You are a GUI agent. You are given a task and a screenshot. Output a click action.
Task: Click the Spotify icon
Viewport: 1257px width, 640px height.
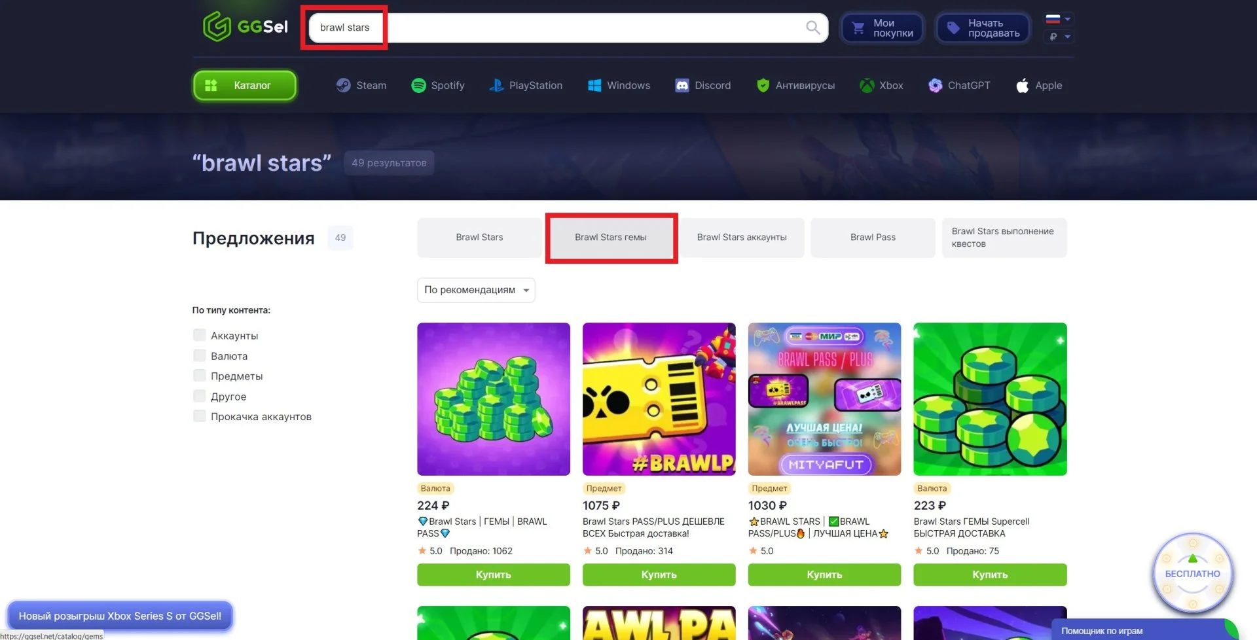[418, 86]
